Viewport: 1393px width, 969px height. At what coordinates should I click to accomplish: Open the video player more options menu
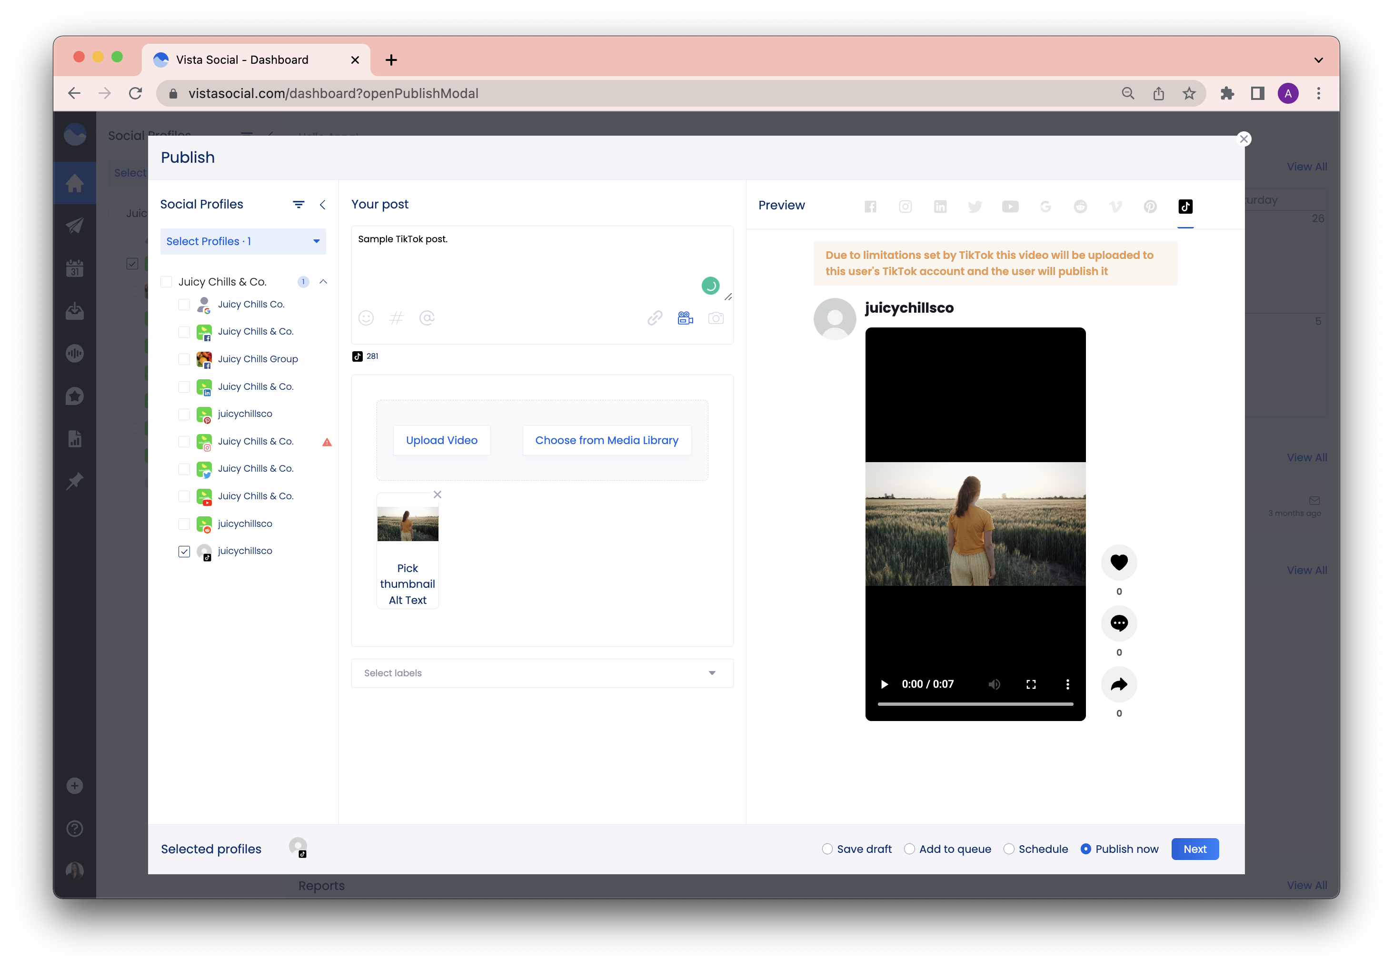[x=1067, y=684]
